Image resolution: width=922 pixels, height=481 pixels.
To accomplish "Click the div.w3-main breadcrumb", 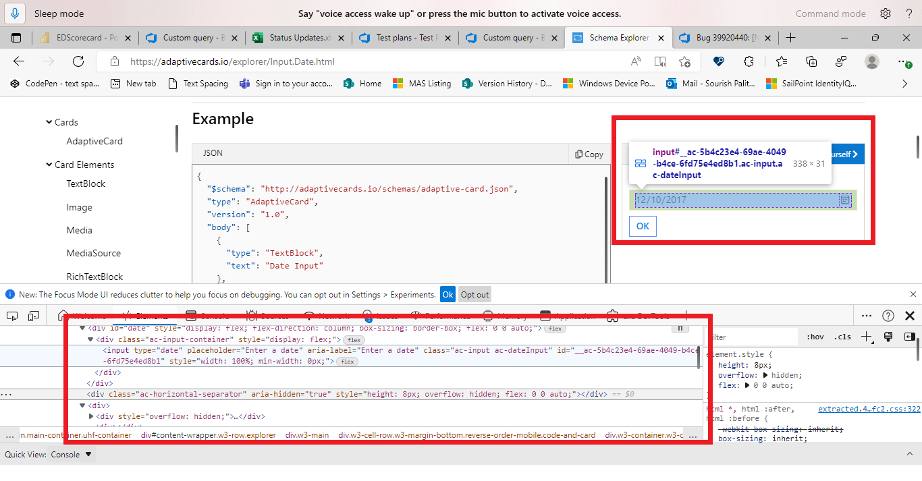I will pyautogui.click(x=307, y=435).
